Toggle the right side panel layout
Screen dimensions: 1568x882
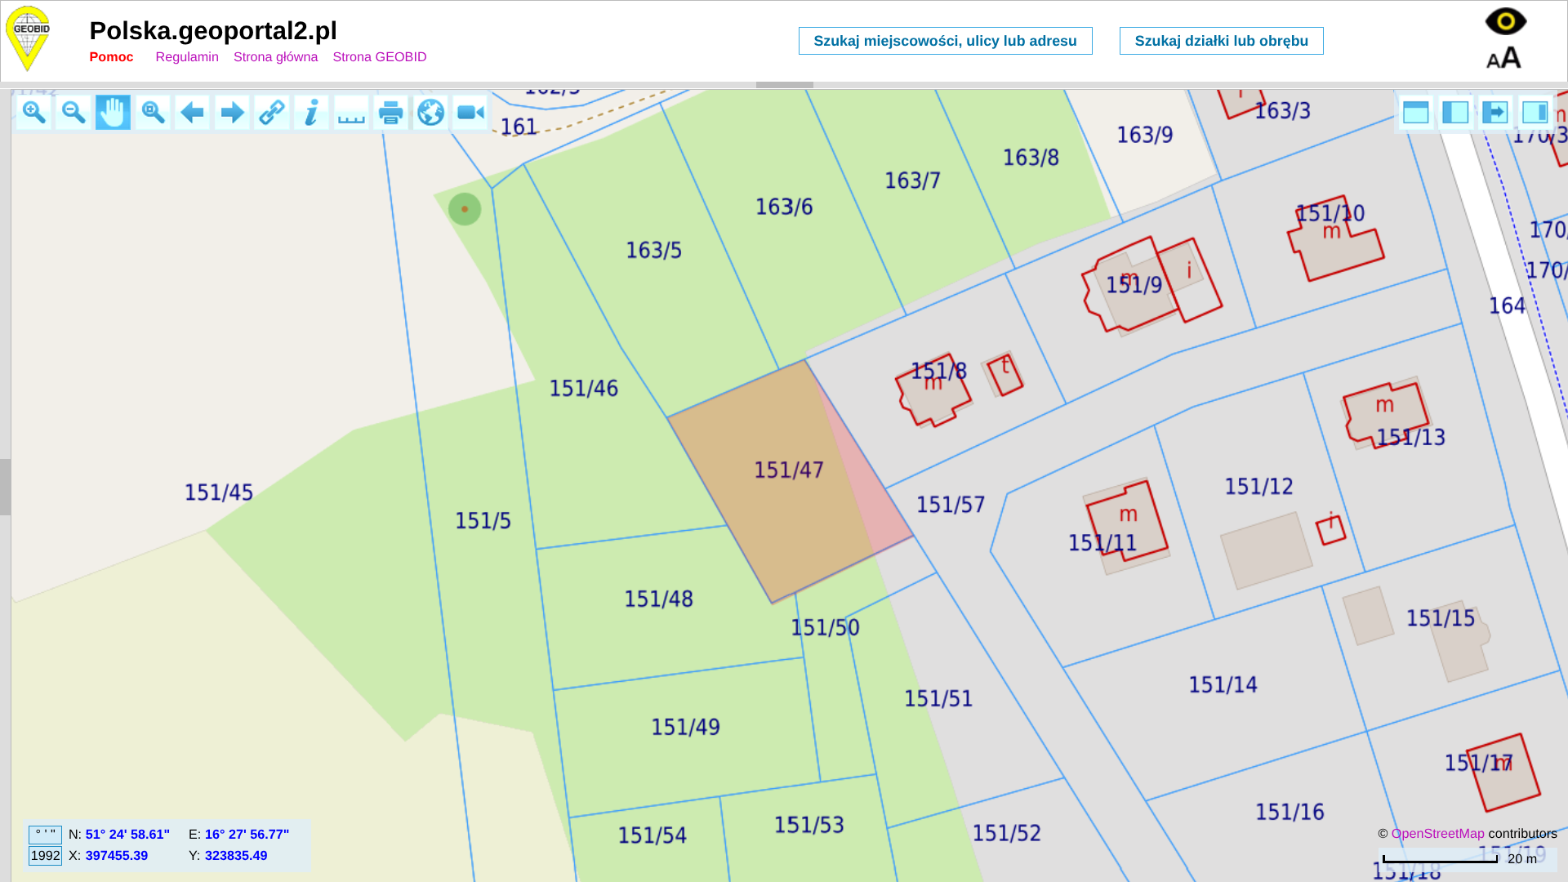[x=1535, y=113]
